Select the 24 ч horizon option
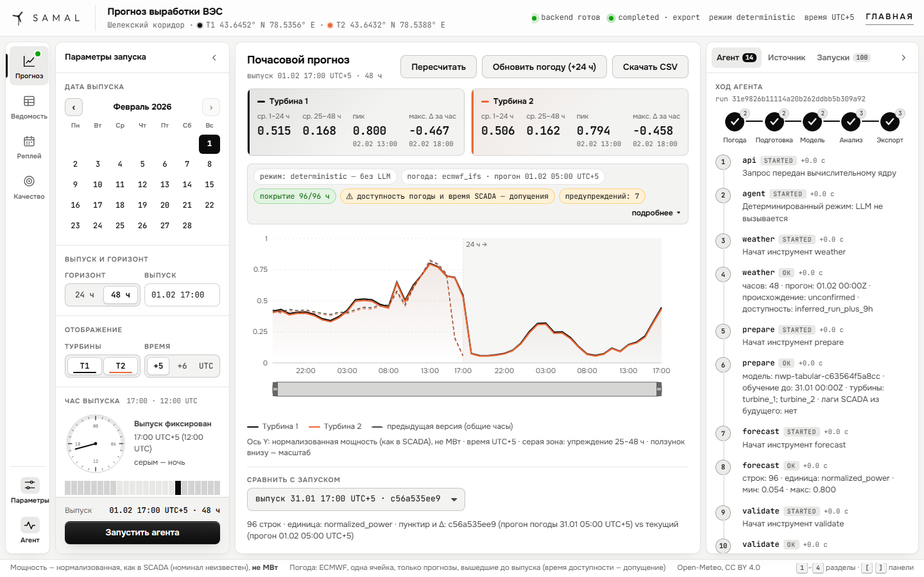This screenshot has height=577, width=924. (85, 295)
